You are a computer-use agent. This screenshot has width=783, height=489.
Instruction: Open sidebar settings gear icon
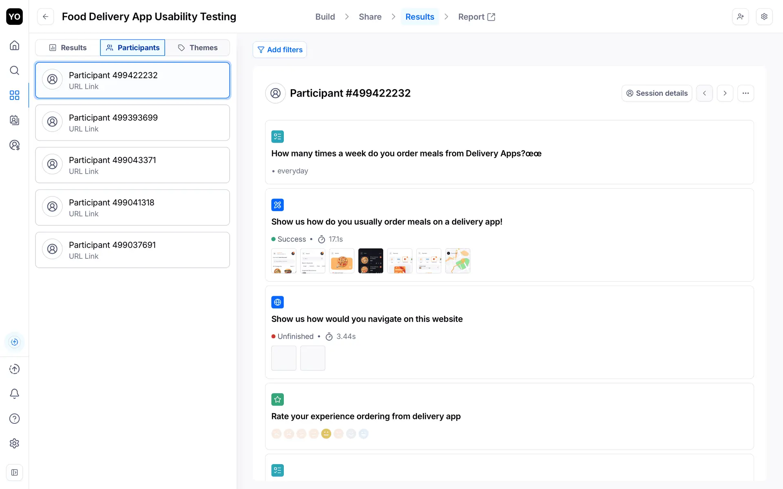click(14, 443)
